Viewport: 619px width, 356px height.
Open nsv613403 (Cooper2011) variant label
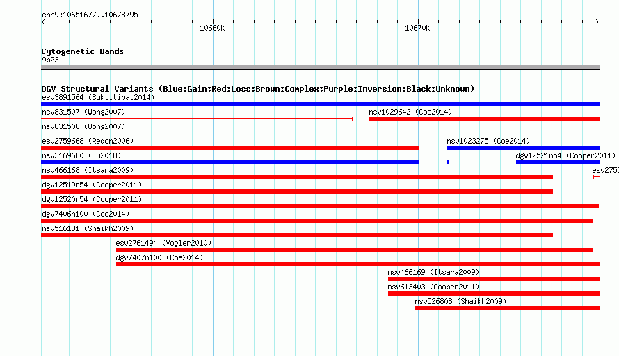coord(433,287)
